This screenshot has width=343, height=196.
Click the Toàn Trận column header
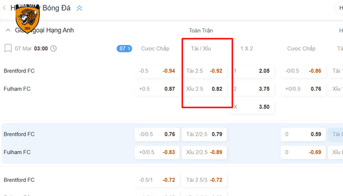point(201,30)
